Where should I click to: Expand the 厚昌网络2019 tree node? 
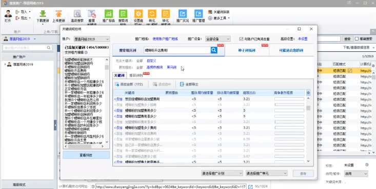5,64
